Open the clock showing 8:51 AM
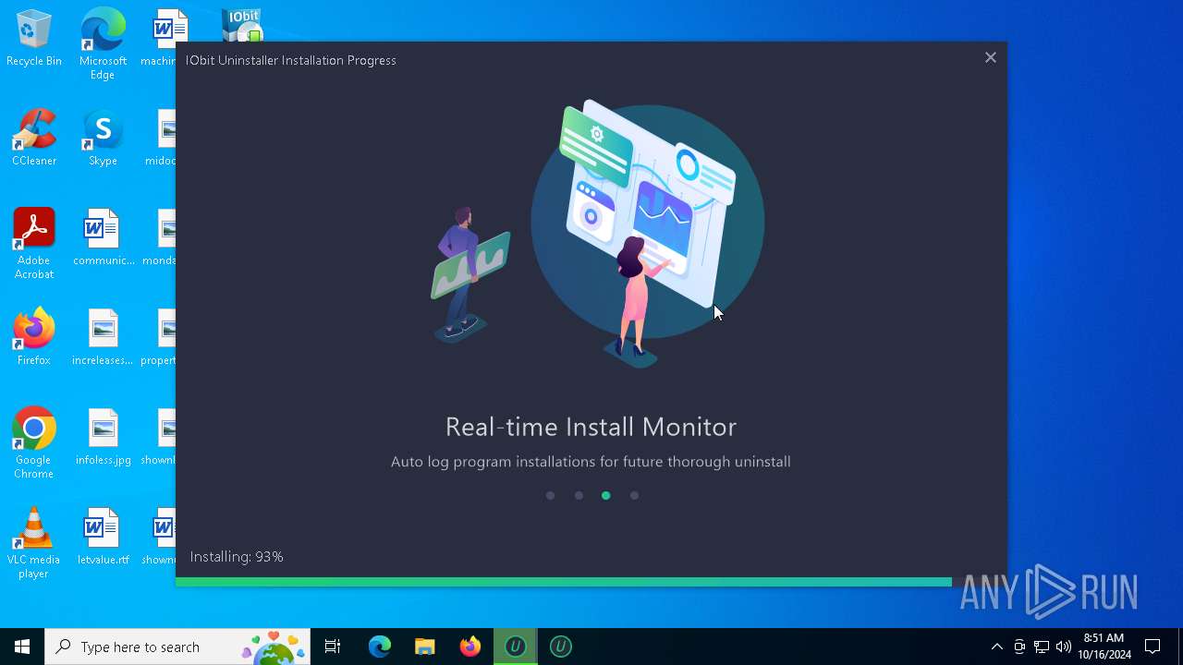The image size is (1183, 665). click(1104, 647)
